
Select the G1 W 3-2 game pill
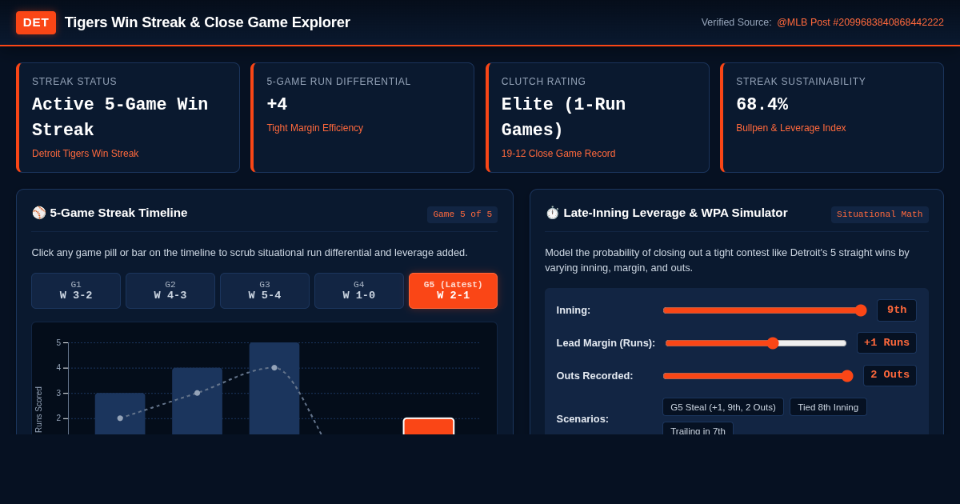tap(76, 290)
